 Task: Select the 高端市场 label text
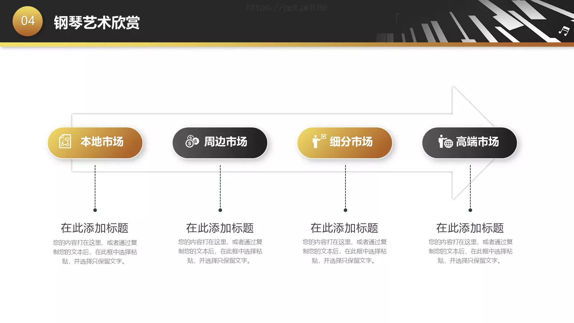[x=477, y=142]
